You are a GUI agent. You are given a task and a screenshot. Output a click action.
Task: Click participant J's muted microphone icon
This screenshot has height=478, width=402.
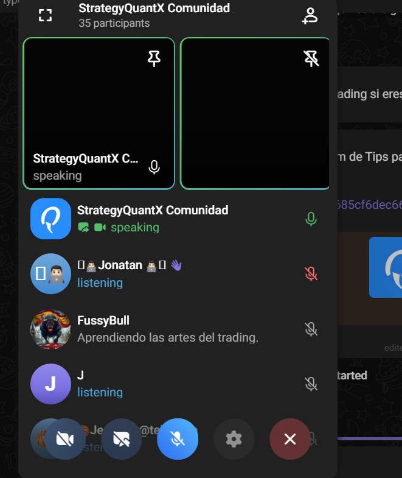[311, 384]
